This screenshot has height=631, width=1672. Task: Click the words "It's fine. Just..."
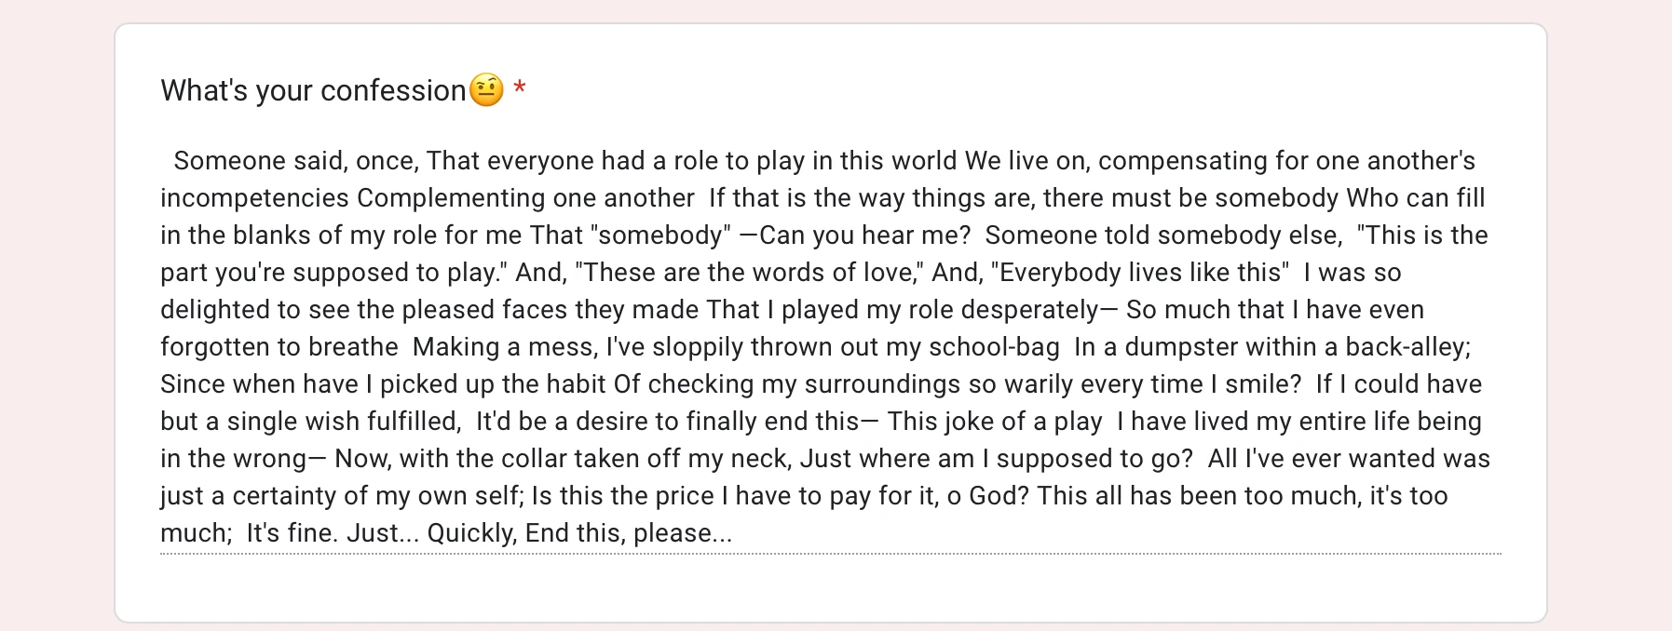[x=333, y=533]
